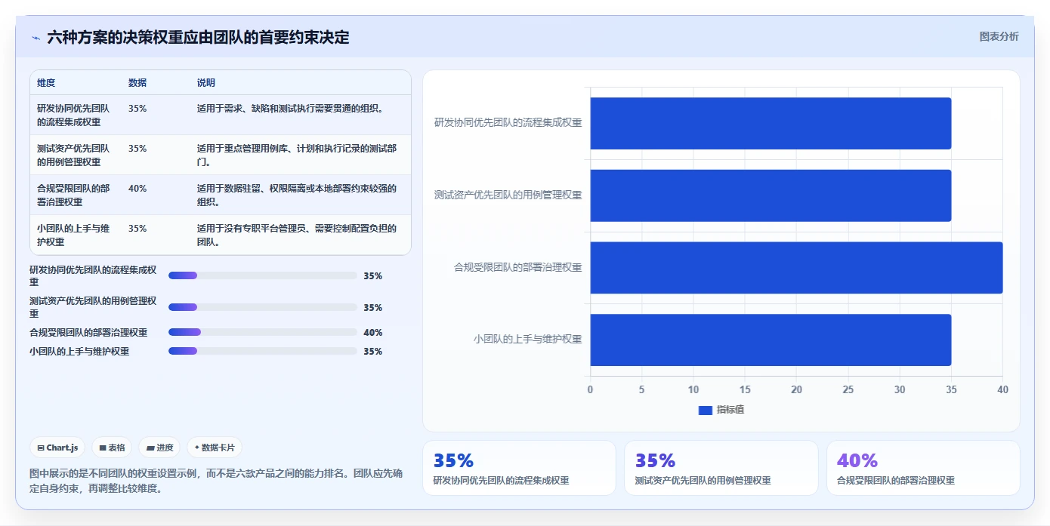The image size is (1050, 526).
Task: Click the title 六种方案的决策权重应由团队的首要约束决定
Action: 198,38
